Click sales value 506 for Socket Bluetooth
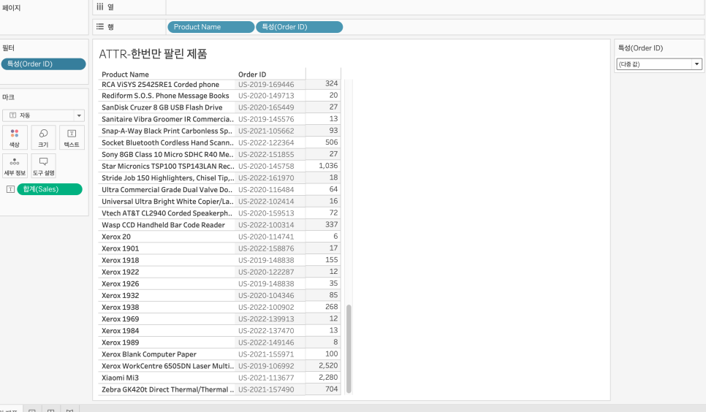The image size is (706, 412). pos(331,142)
